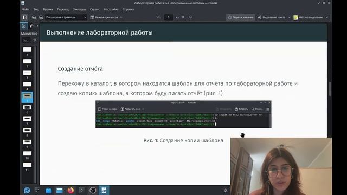347x195 pixels.
Task: Click the taskbar pager settings icon
Action: tap(37, 190)
